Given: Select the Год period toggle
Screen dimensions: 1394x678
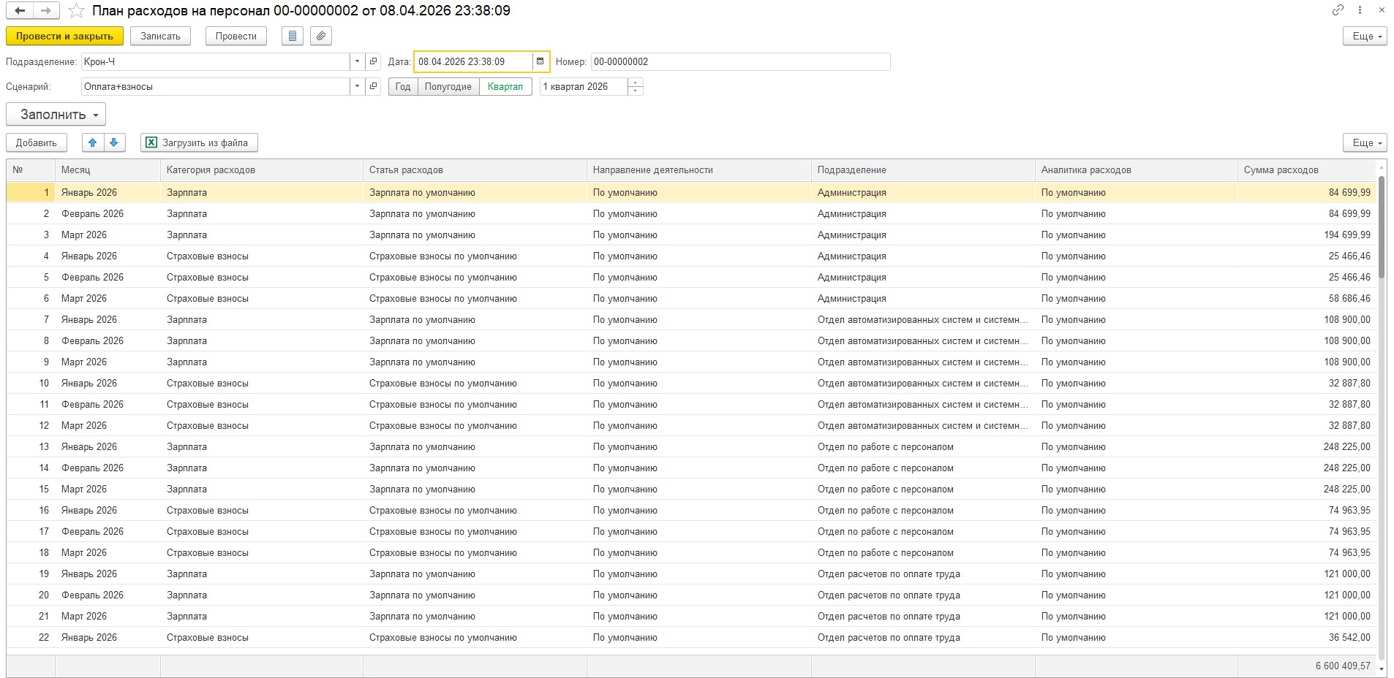Looking at the screenshot, I should pos(403,86).
